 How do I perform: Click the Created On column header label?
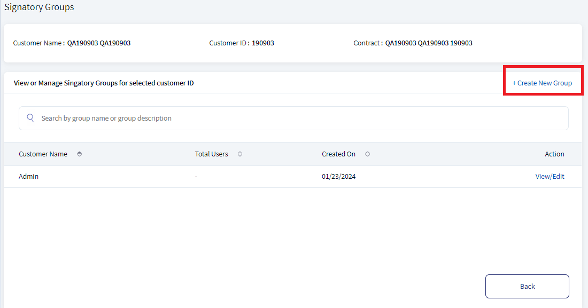click(x=338, y=154)
